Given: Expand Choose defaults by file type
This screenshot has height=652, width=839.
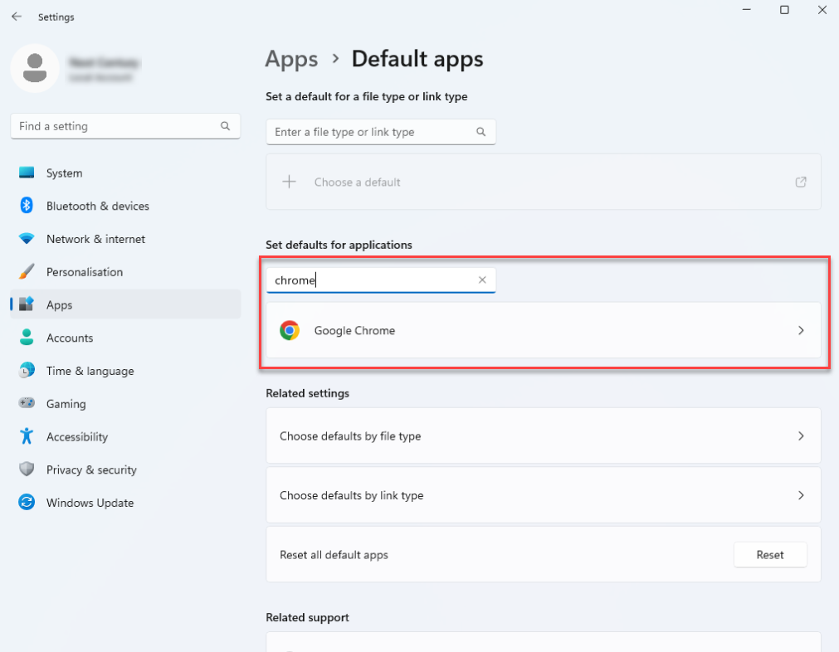Looking at the screenshot, I should 543,435.
